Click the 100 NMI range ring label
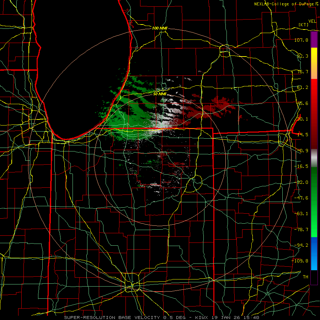 point(160,28)
